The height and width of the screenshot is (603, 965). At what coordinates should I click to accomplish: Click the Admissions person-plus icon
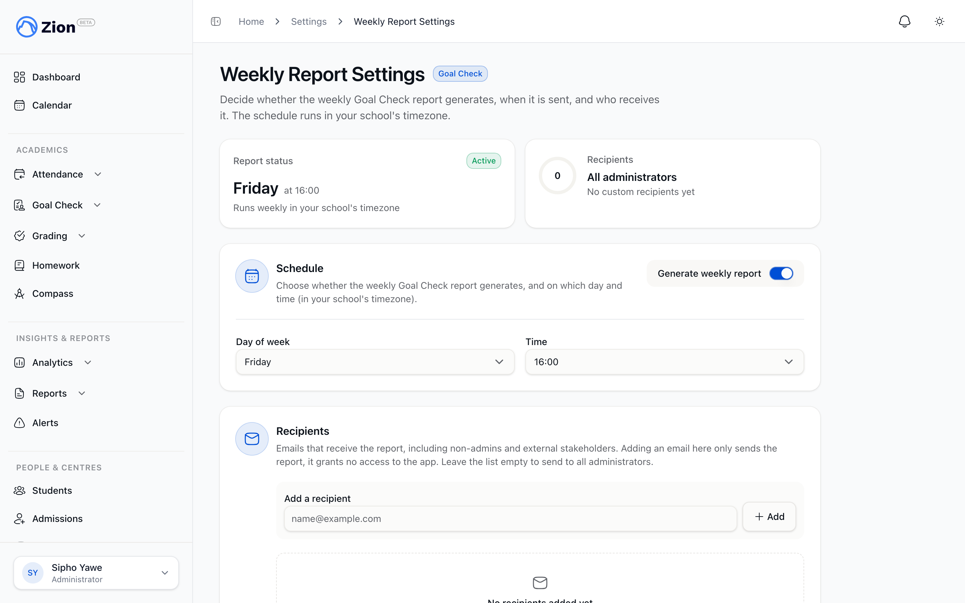[x=19, y=519]
